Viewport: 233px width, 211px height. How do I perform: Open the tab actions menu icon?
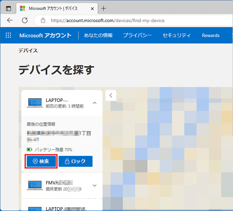(x=8, y=8)
